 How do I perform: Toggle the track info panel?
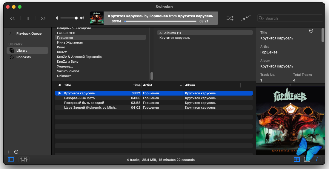coord(316,160)
